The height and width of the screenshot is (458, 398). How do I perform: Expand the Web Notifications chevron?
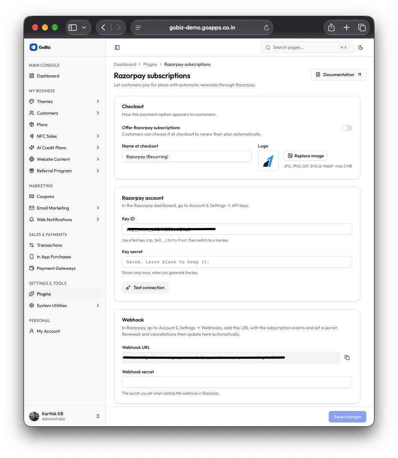click(98, 220)
